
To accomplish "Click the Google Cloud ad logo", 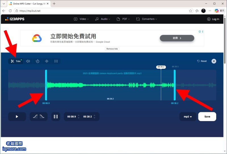I will point(37,38).
